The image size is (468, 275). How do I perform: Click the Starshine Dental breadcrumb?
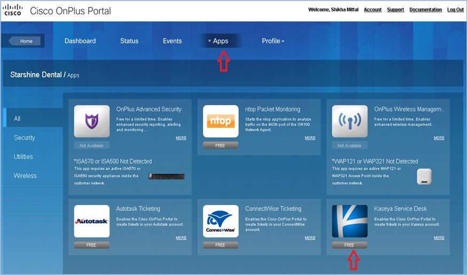pos(36,75)
